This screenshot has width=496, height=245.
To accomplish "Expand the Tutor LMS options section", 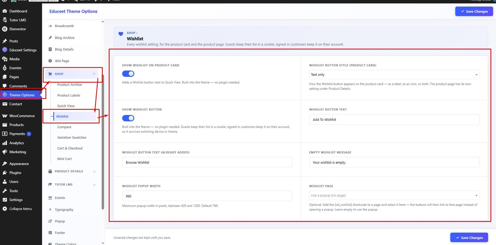I will [72, 184].
